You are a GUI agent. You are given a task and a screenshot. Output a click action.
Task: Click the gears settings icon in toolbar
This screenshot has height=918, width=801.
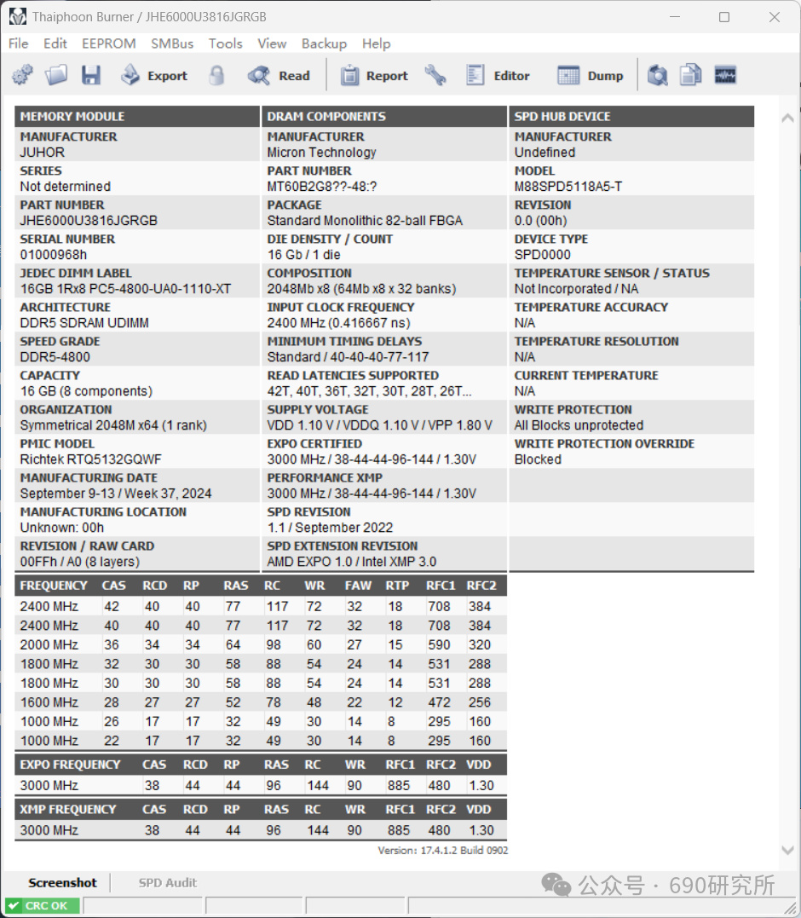pyautogui.click(x=22, y=76)
